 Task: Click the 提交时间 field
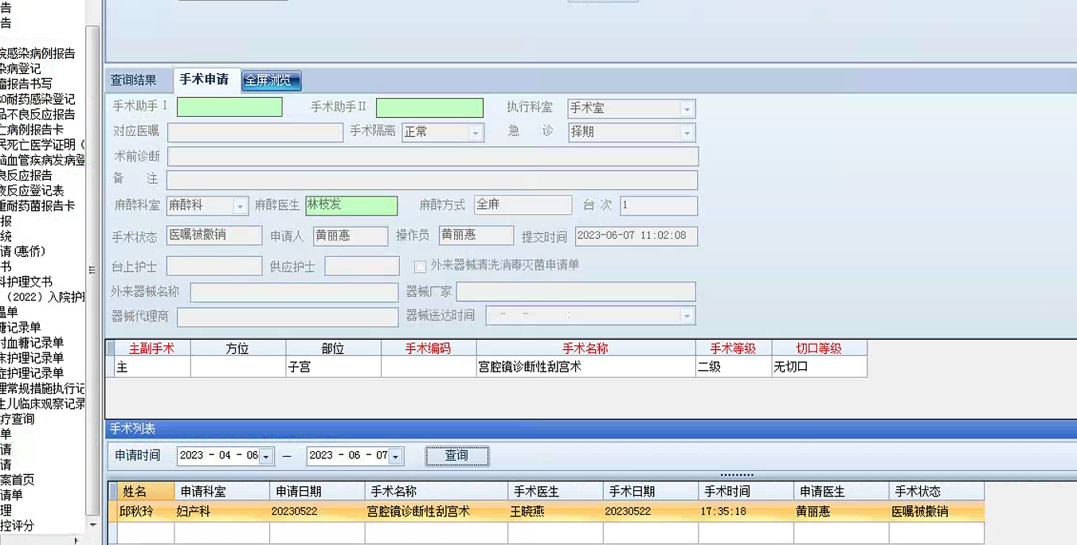pos(636,236)
